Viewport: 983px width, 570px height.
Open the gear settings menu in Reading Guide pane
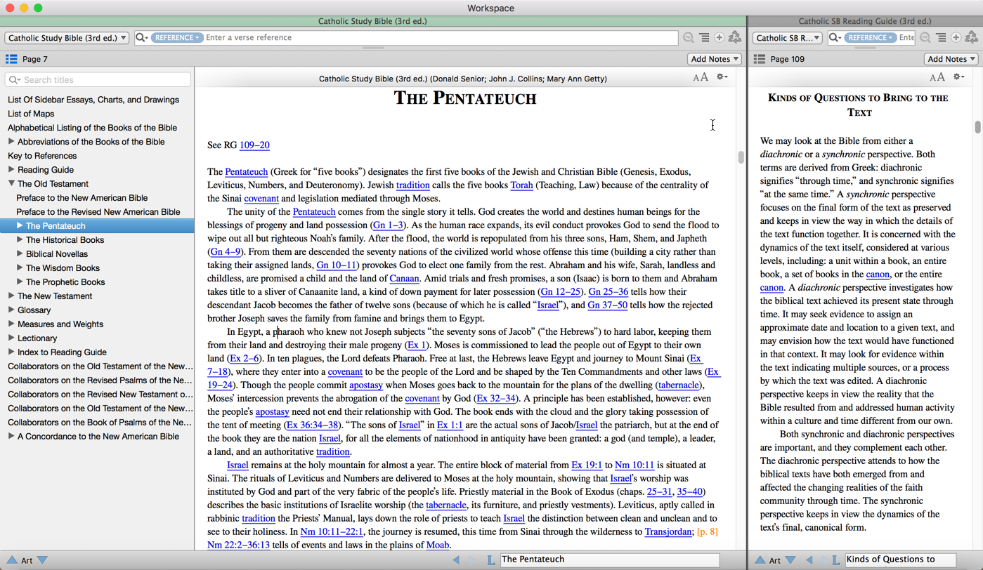point(958,77)
